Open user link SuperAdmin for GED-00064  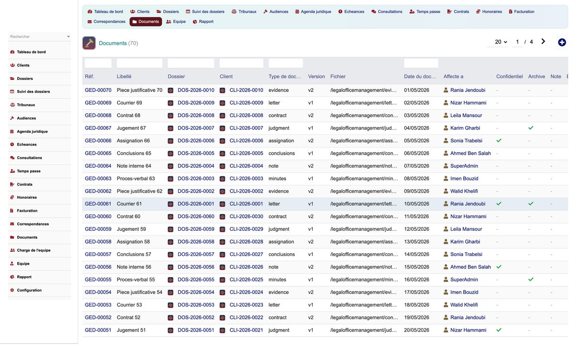[x=464, y=166]
